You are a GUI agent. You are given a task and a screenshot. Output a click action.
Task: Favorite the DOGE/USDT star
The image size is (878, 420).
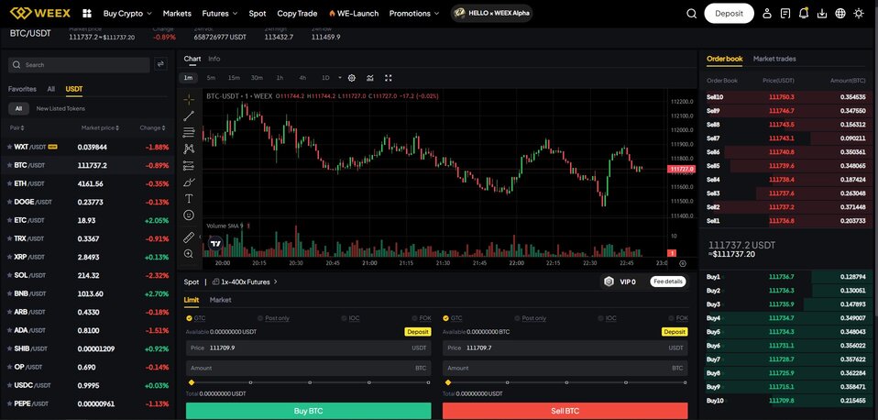(x=9, y=202)
